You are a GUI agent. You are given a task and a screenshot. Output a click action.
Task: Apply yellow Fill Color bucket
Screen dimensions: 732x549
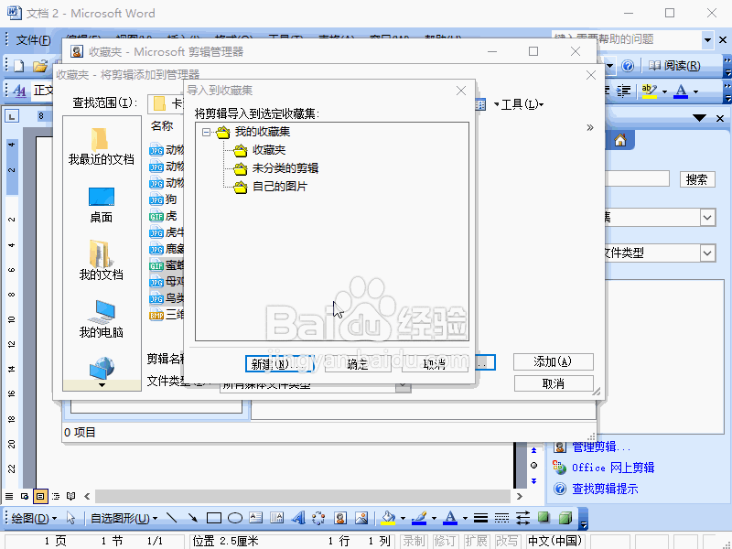tap(388, 518)
